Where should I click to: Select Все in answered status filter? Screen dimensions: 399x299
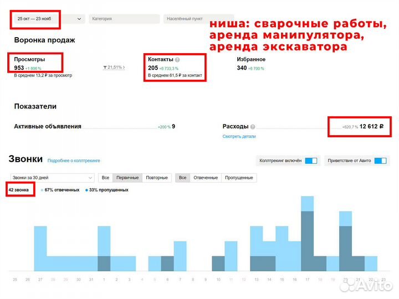pos(182,178)
